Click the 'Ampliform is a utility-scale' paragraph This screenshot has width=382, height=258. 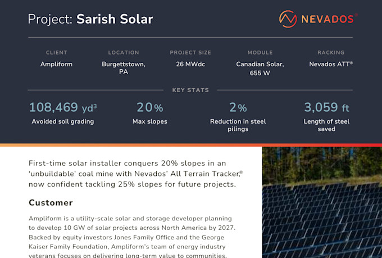click(132, 237)
